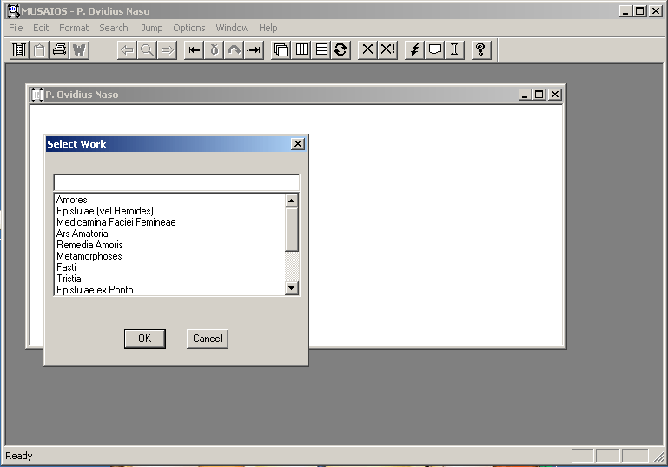Click the left hollow arrow toolbar icon
The height and width of the screenshot is (467, 668).
click(x=127, y=49)
